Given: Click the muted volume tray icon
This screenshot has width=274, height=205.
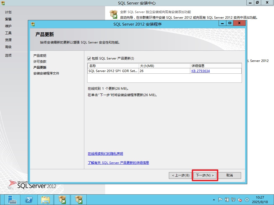Looking at the screenshot, I should (x=240, y=200).
